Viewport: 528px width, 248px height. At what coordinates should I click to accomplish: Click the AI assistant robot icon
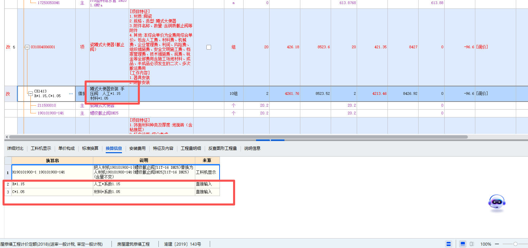(496, 202)
